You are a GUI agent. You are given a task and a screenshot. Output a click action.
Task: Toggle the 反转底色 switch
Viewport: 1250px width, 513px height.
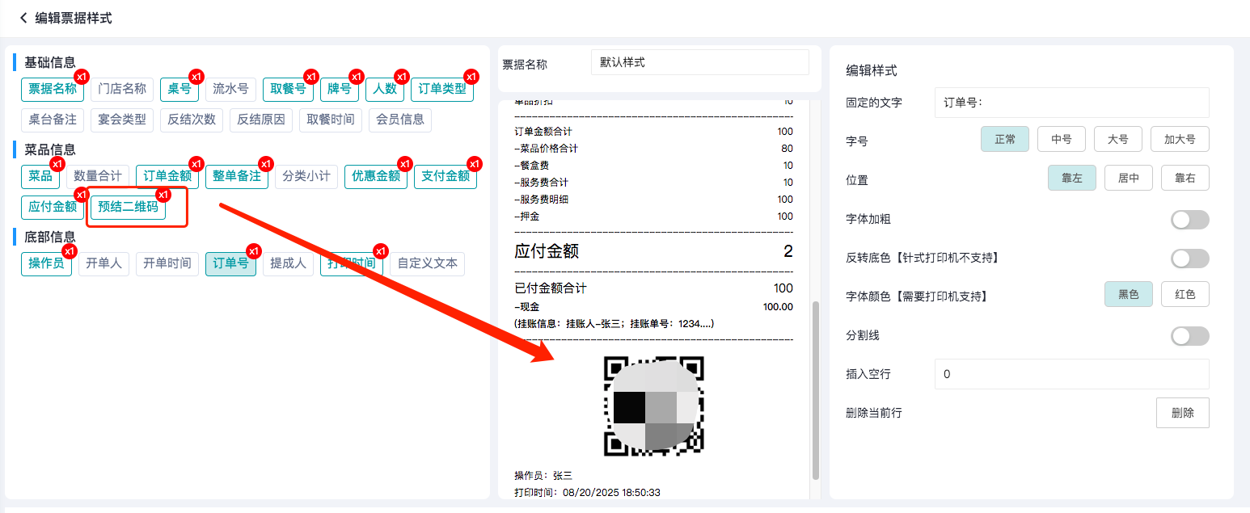[x=1190, y=259]
